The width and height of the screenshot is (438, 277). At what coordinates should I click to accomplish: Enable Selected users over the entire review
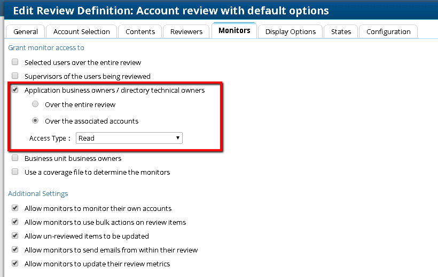coord(15,62)
